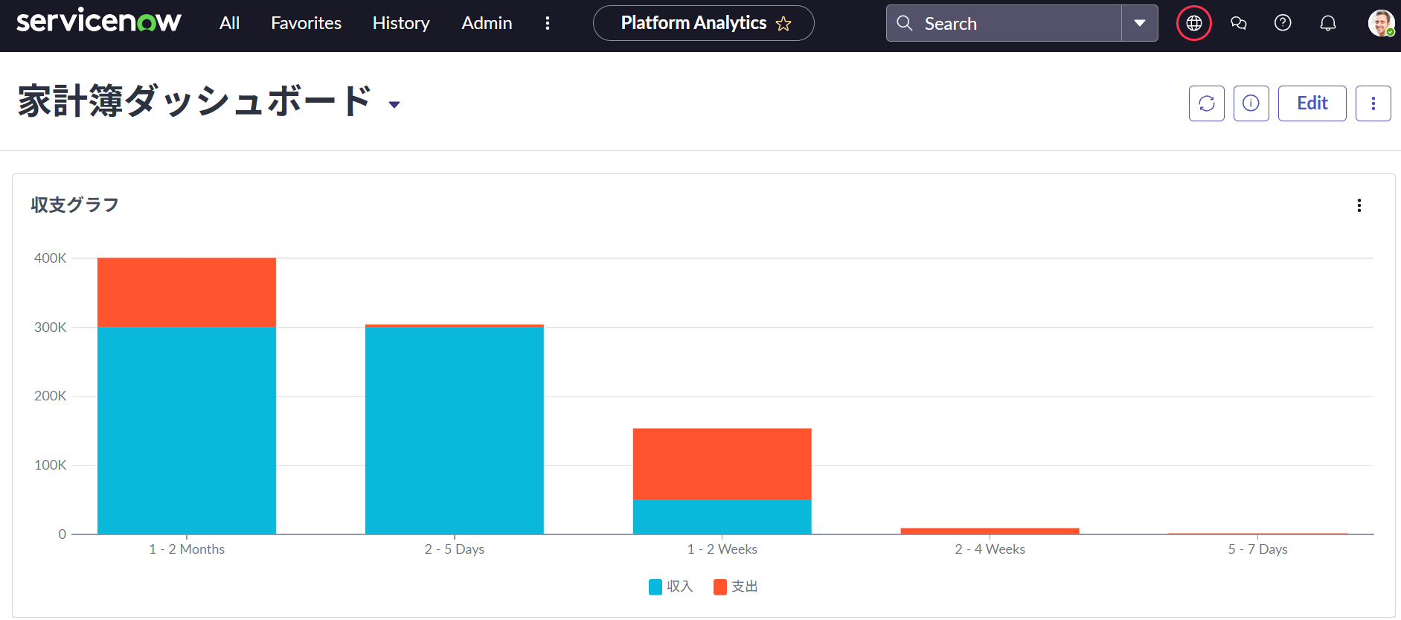Focus the global Search field

coord(1004,23)
